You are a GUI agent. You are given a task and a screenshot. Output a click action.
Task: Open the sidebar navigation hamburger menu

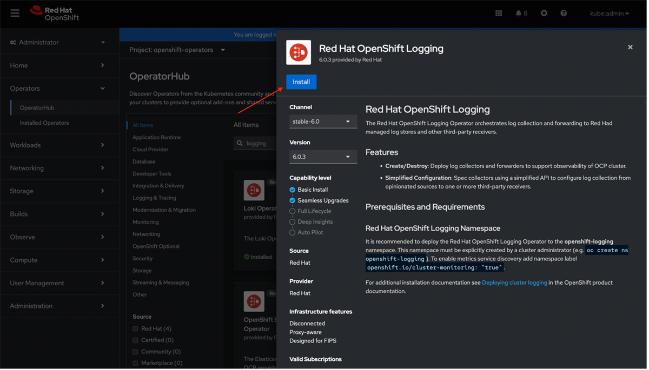[15, 13]
